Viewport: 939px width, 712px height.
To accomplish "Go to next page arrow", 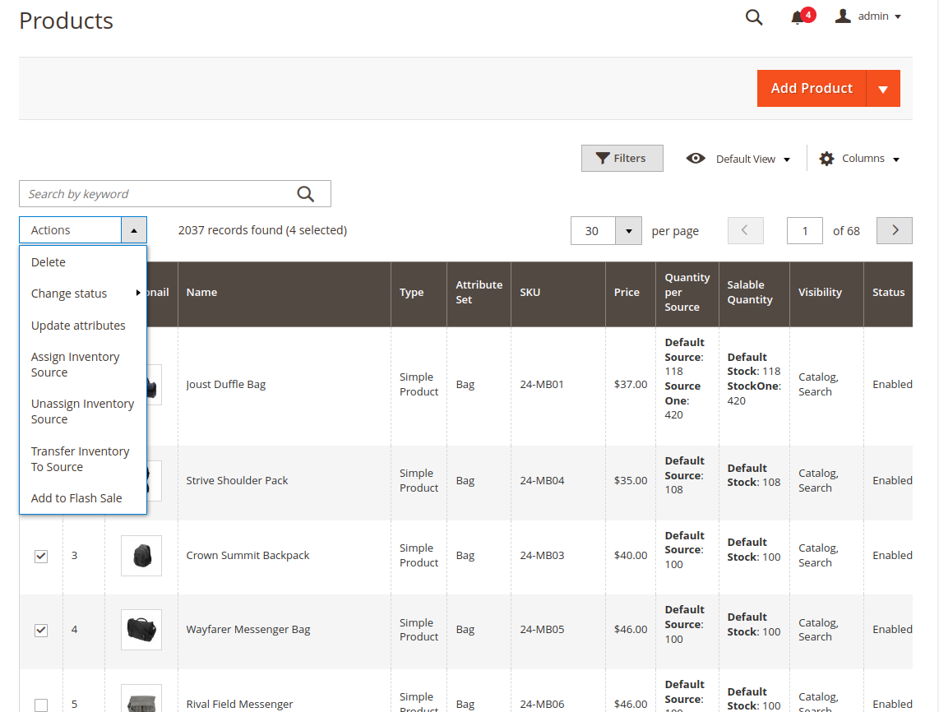I will [x=895, y=231].
